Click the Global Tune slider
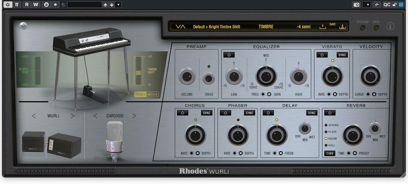The width and height of the screenshot is (408, 187). coord(38,70)
